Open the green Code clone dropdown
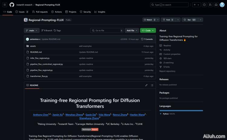Screen dimensions: 227x140 (148, 31)
